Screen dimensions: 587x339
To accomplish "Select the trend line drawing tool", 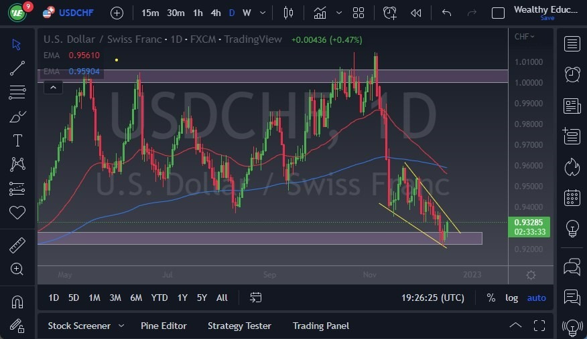I will pyautogui.click(x=17, y=68).
